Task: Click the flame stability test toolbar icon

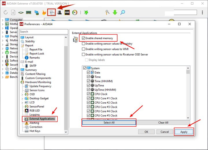Action: coord(44,12)
